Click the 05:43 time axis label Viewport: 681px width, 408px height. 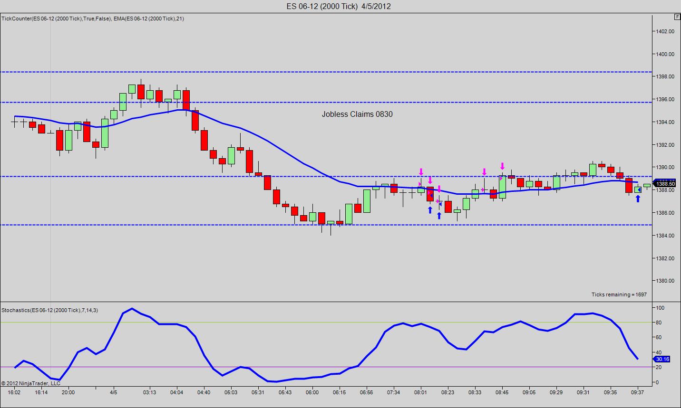click(285, 392)
